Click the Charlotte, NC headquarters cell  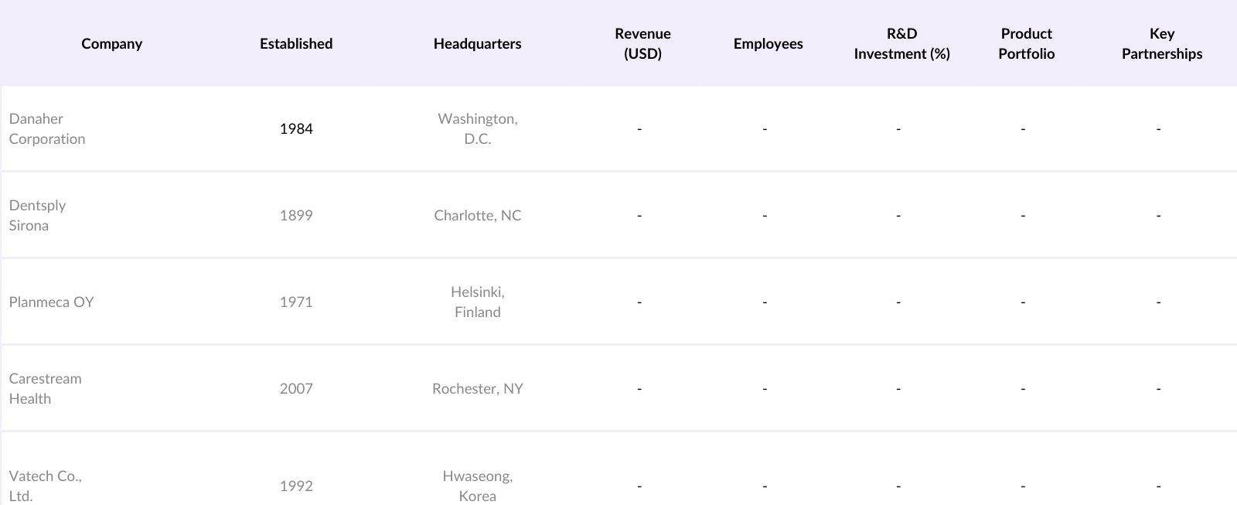477,215
